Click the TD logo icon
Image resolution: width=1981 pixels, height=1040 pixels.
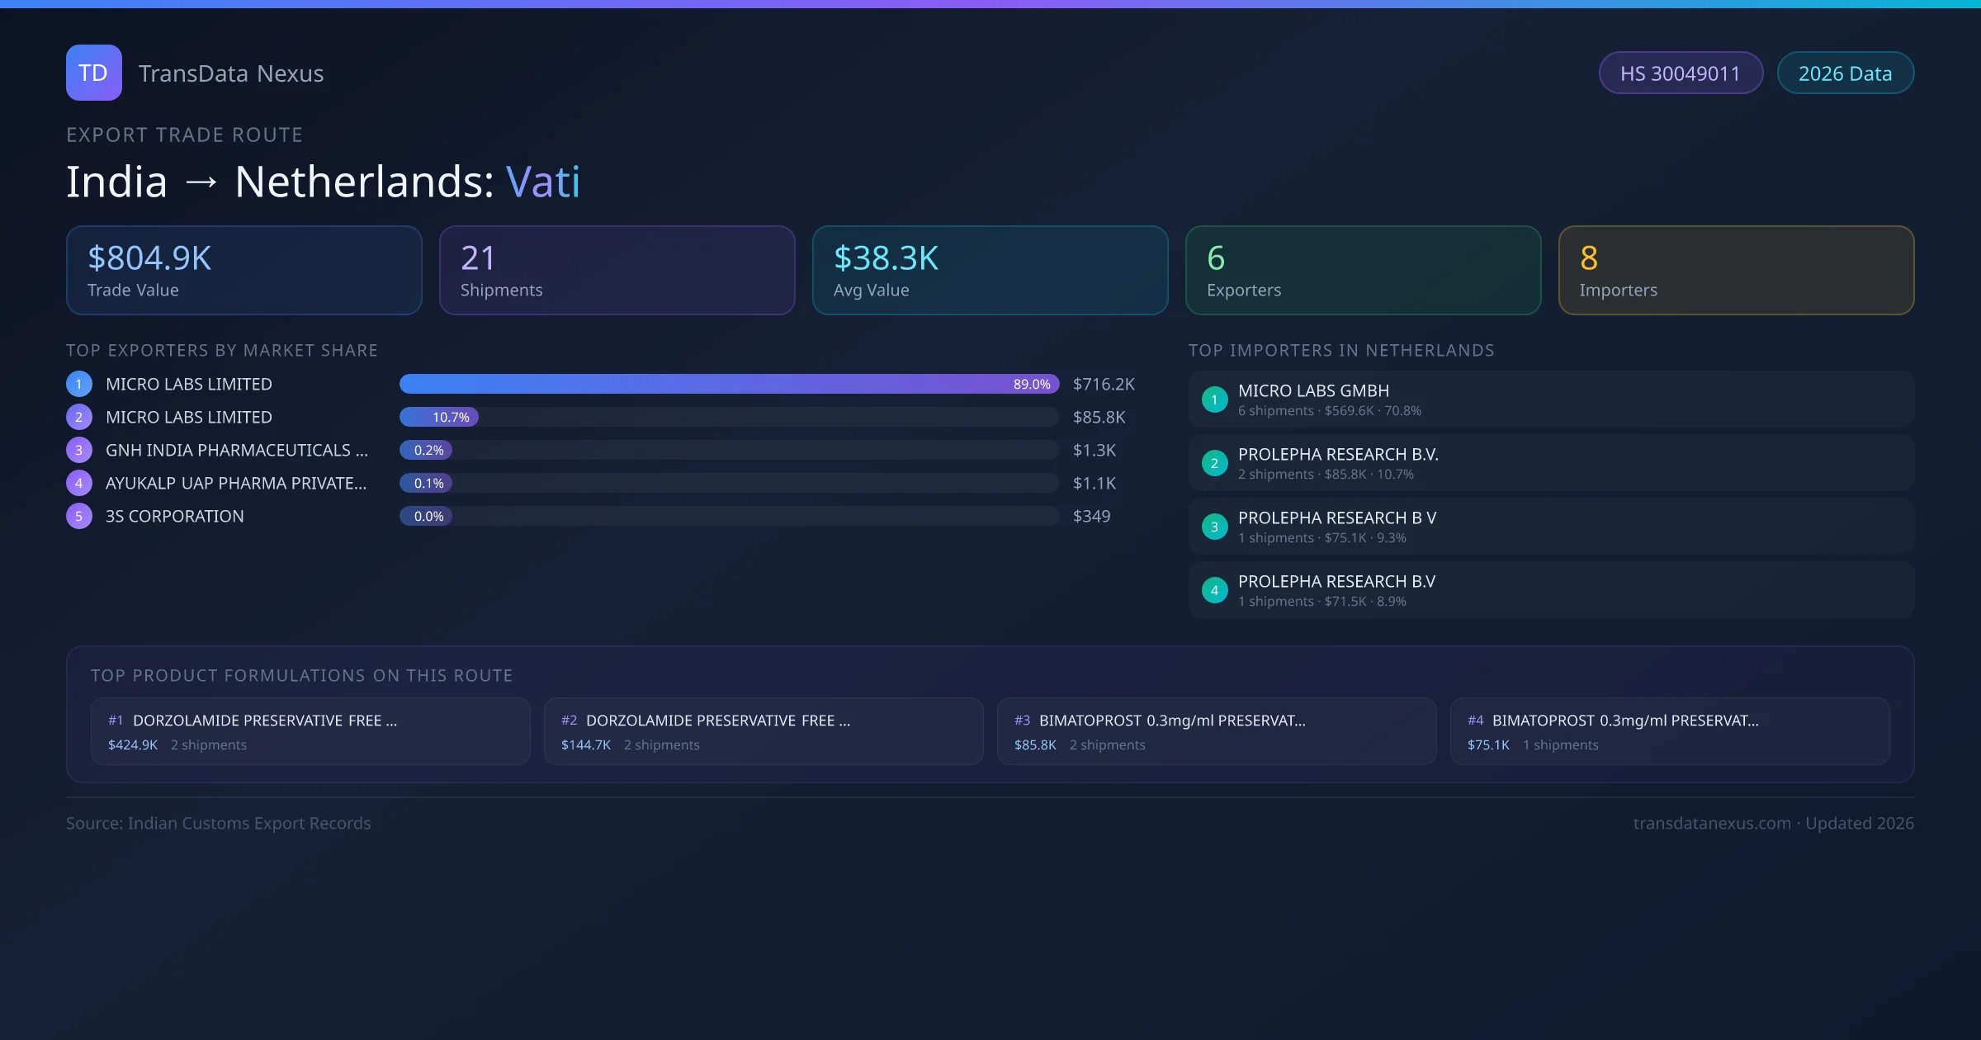coord(93,73)
